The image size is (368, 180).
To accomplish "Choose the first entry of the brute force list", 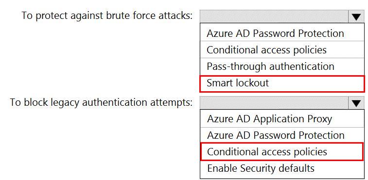I will coord(282,33).
